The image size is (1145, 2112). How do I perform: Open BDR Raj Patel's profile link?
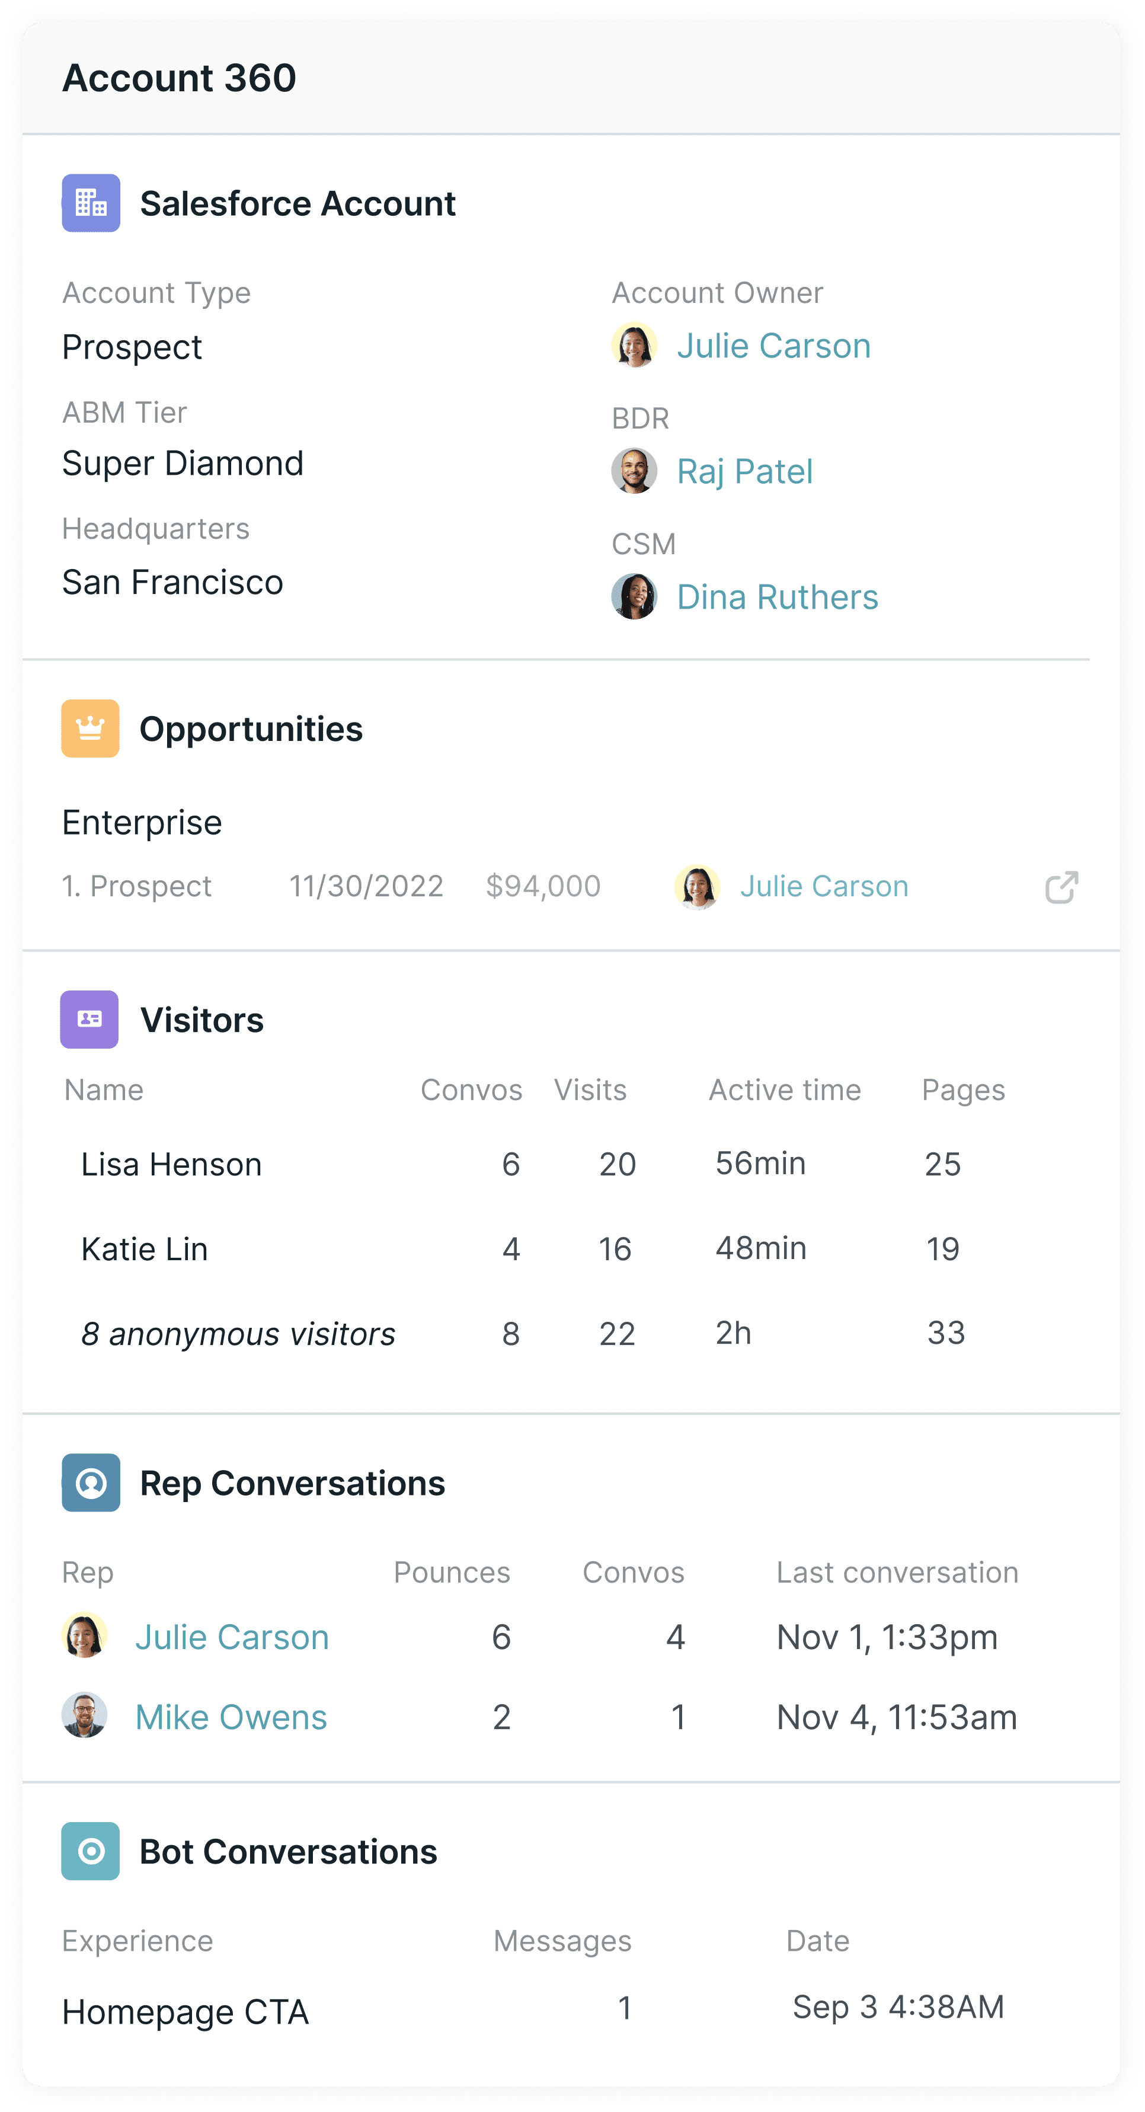(x=744, y=471)
